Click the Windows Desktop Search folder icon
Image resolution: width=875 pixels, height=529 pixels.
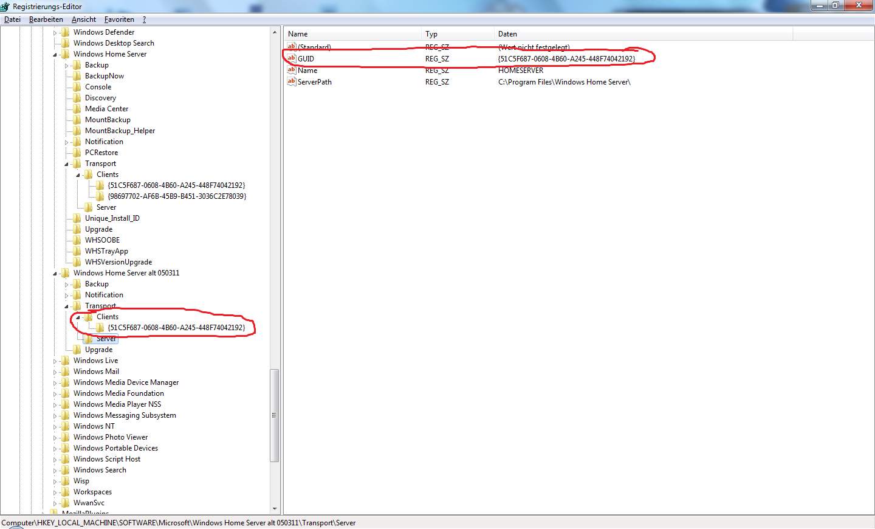tap(66, 43)
